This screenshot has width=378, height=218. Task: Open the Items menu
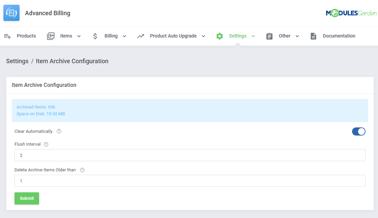point(66,36)
